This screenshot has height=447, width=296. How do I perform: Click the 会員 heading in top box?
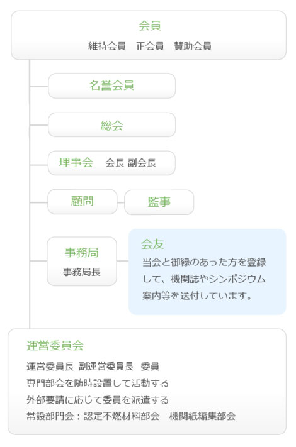pyautogui.click(x=149, y=26)
